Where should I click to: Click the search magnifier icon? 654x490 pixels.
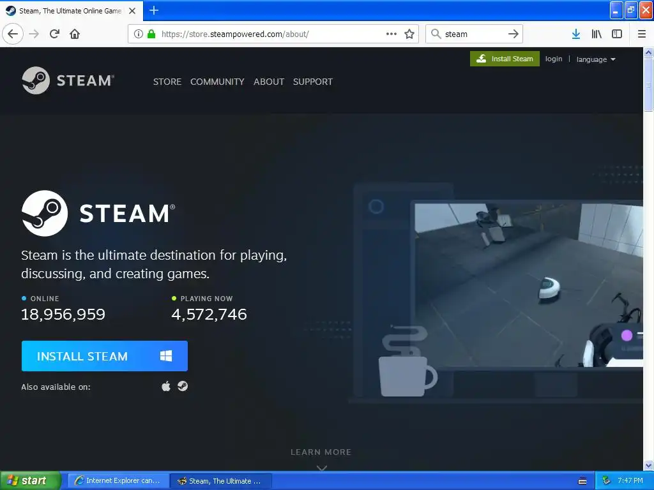(436, 34)
